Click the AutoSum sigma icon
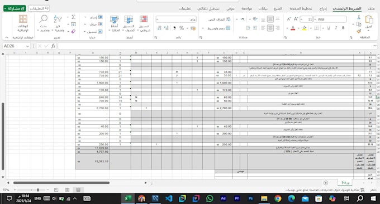 (x=73, y=17)
